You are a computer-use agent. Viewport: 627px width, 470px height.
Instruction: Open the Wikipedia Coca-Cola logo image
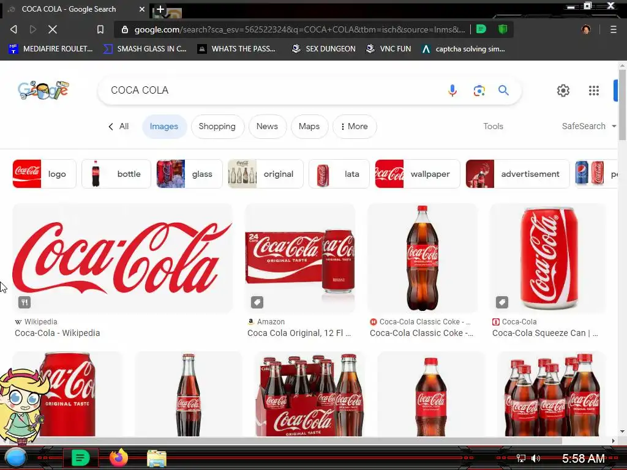click(x=122, y=258)
